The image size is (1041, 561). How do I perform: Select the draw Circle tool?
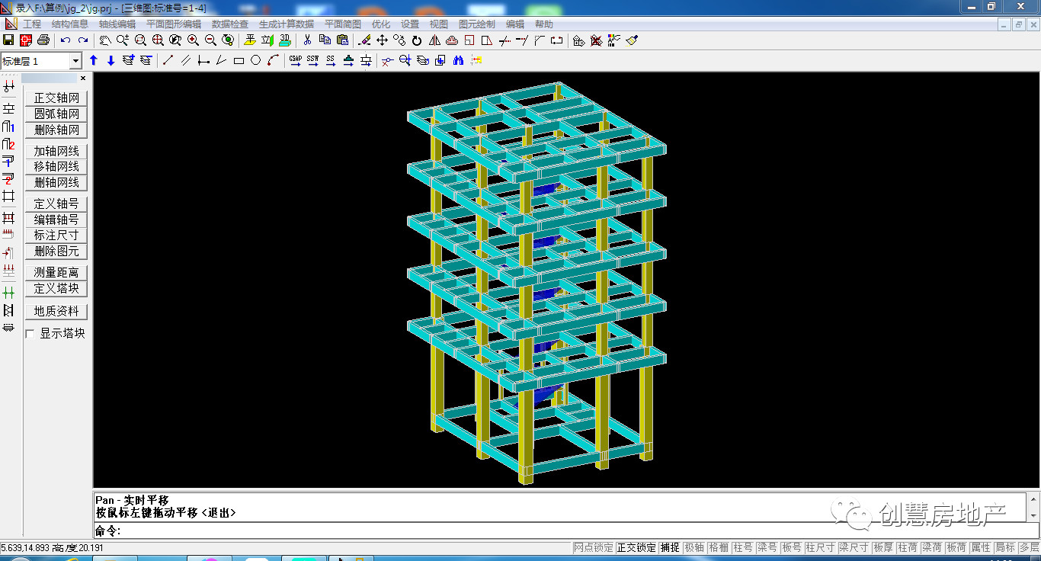255,60
